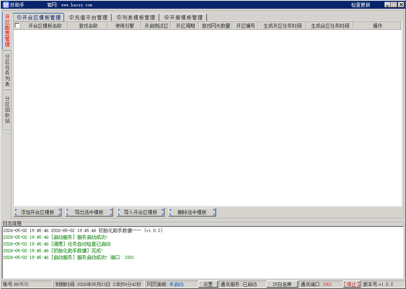Click log line 任务自动检查已启动
The width and height of the screenshot is (406, 289).
pos(57,244)
